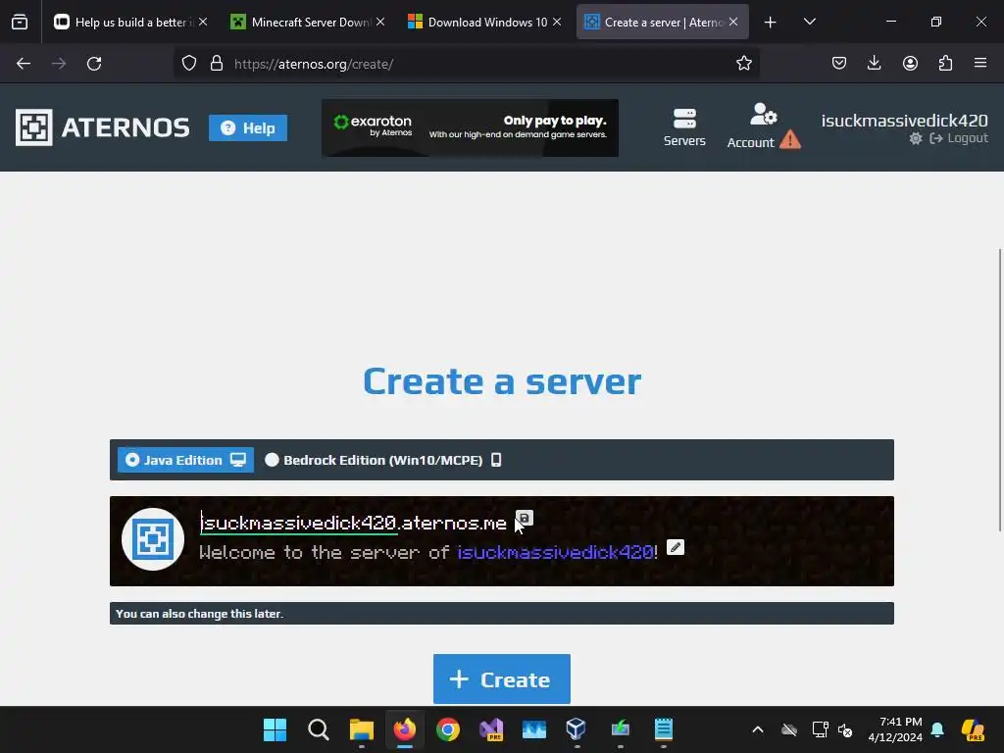
Task: Close the Download Windows 10 tab
Action: click(557, 22)
